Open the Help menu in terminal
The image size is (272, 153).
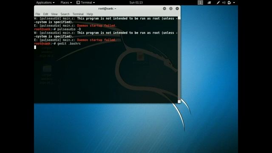pos(90,14)
